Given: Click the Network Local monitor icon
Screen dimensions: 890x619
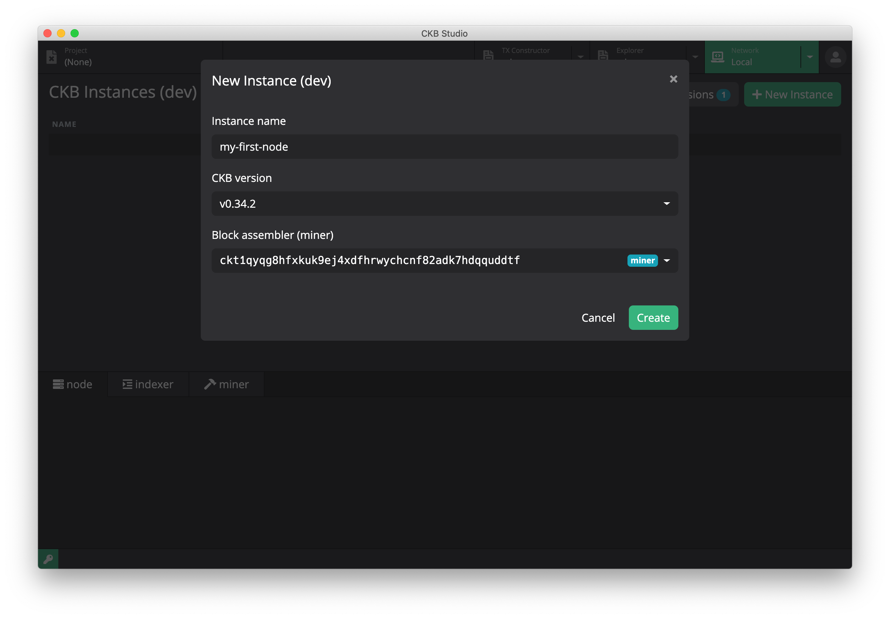Looking at the screenshot, I should 717,57.
